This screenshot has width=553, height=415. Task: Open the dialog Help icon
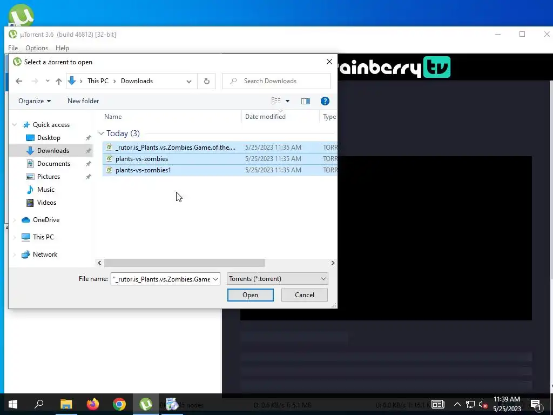tap(325, 101)
